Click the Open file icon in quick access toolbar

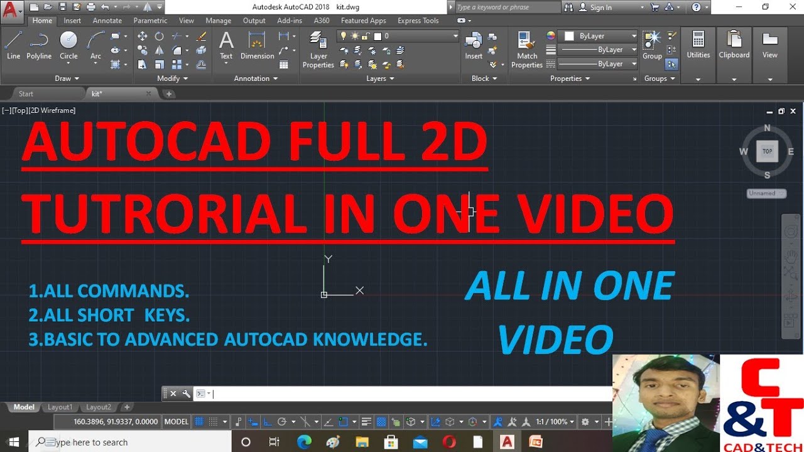click(x=48, y=8)
